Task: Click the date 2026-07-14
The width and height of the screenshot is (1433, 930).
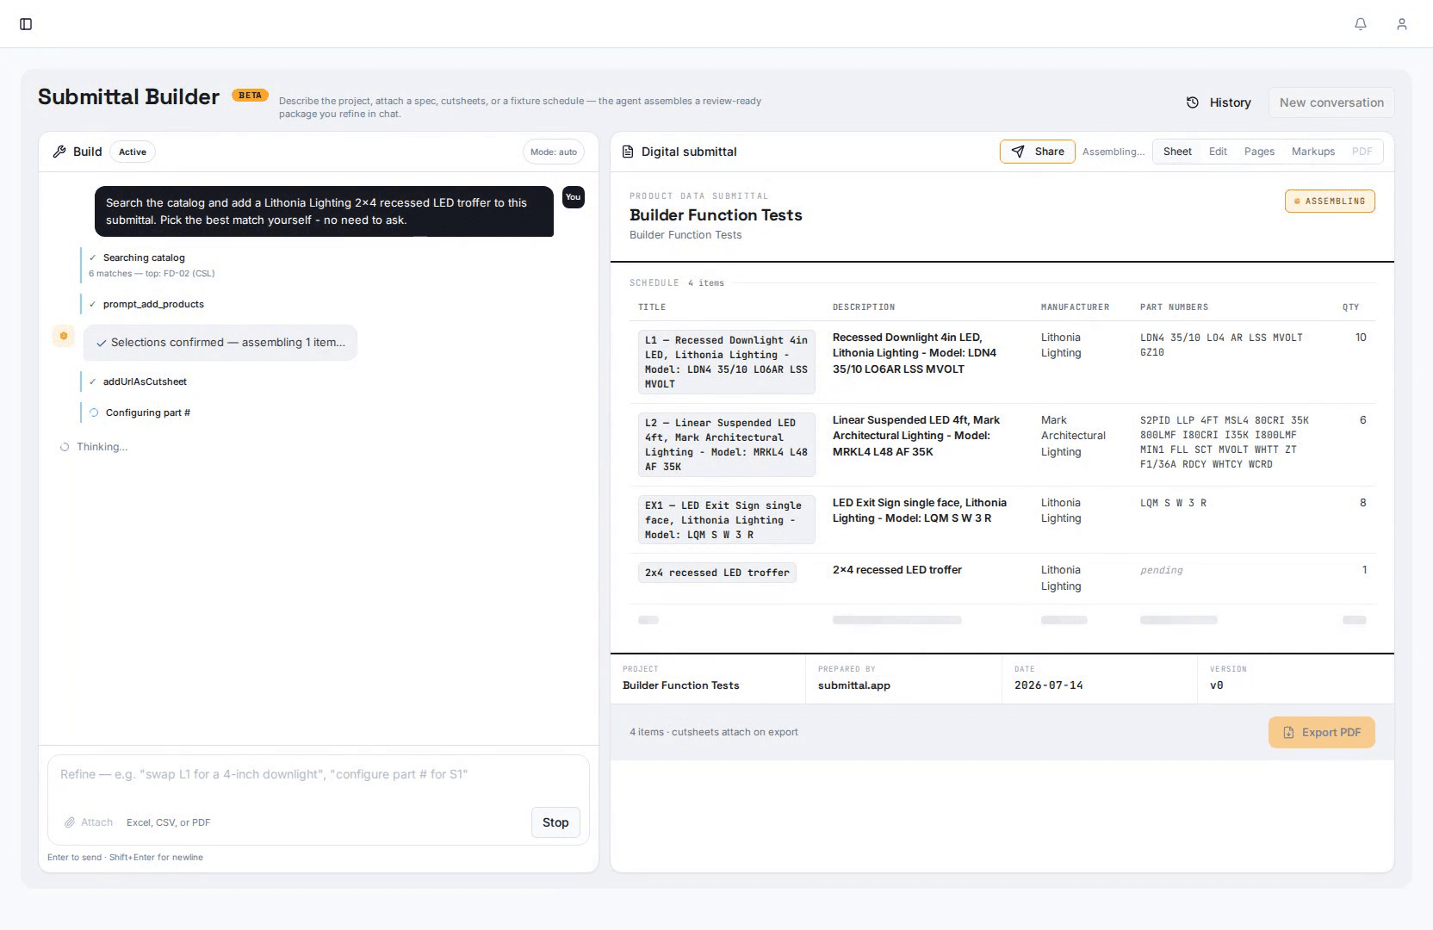Action: (1049, 685)
